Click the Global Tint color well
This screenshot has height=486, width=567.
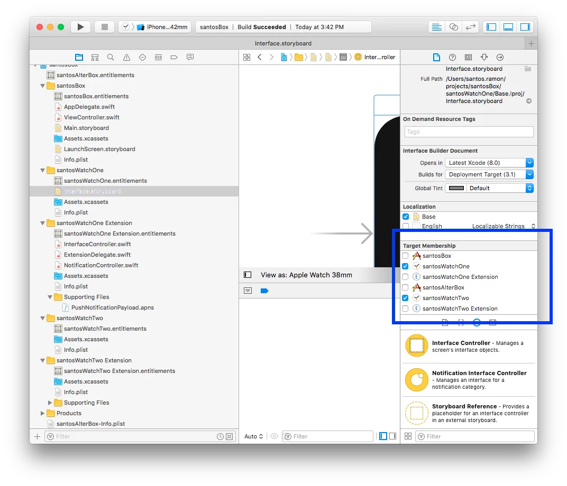(x=456, y=188)
